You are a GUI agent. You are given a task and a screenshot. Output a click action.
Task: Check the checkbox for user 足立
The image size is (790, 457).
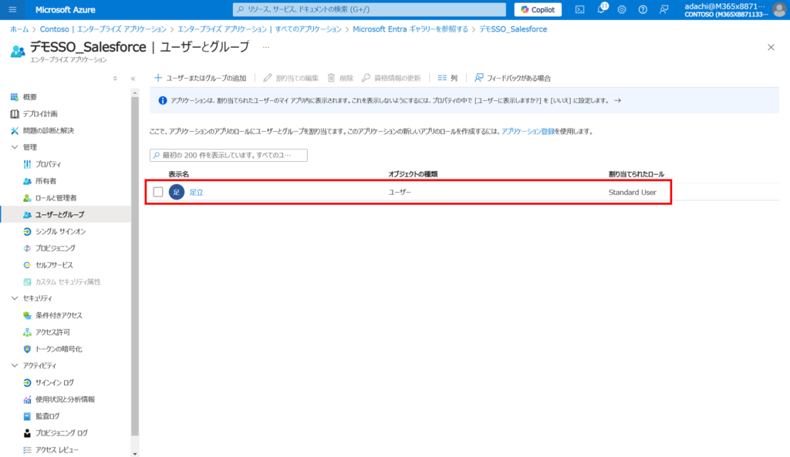158,192
